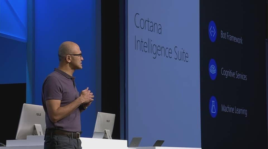Click the left laptop on the desk
The image size is (268, 149).
[x=135, y=142]
